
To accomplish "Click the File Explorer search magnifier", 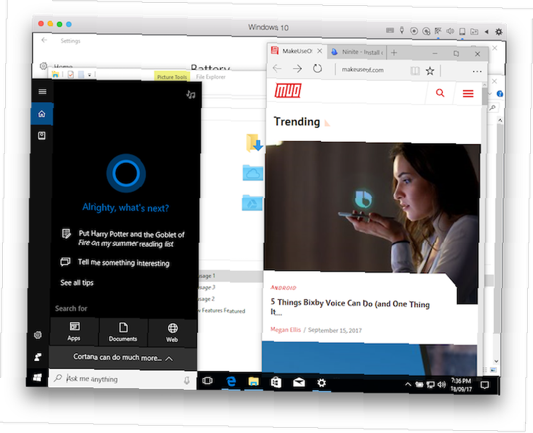I will point(492,107).
